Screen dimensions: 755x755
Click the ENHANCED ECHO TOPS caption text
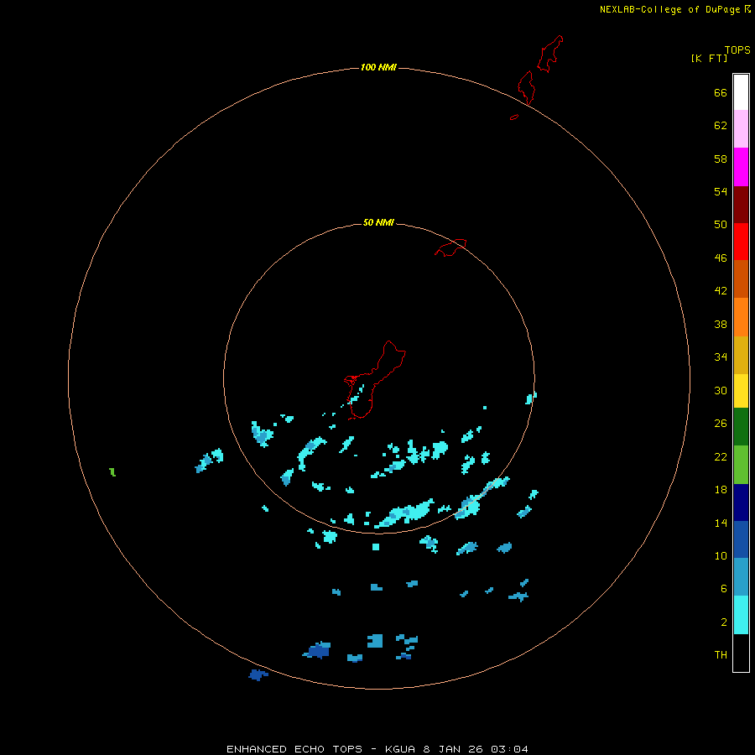click(294, 749)
